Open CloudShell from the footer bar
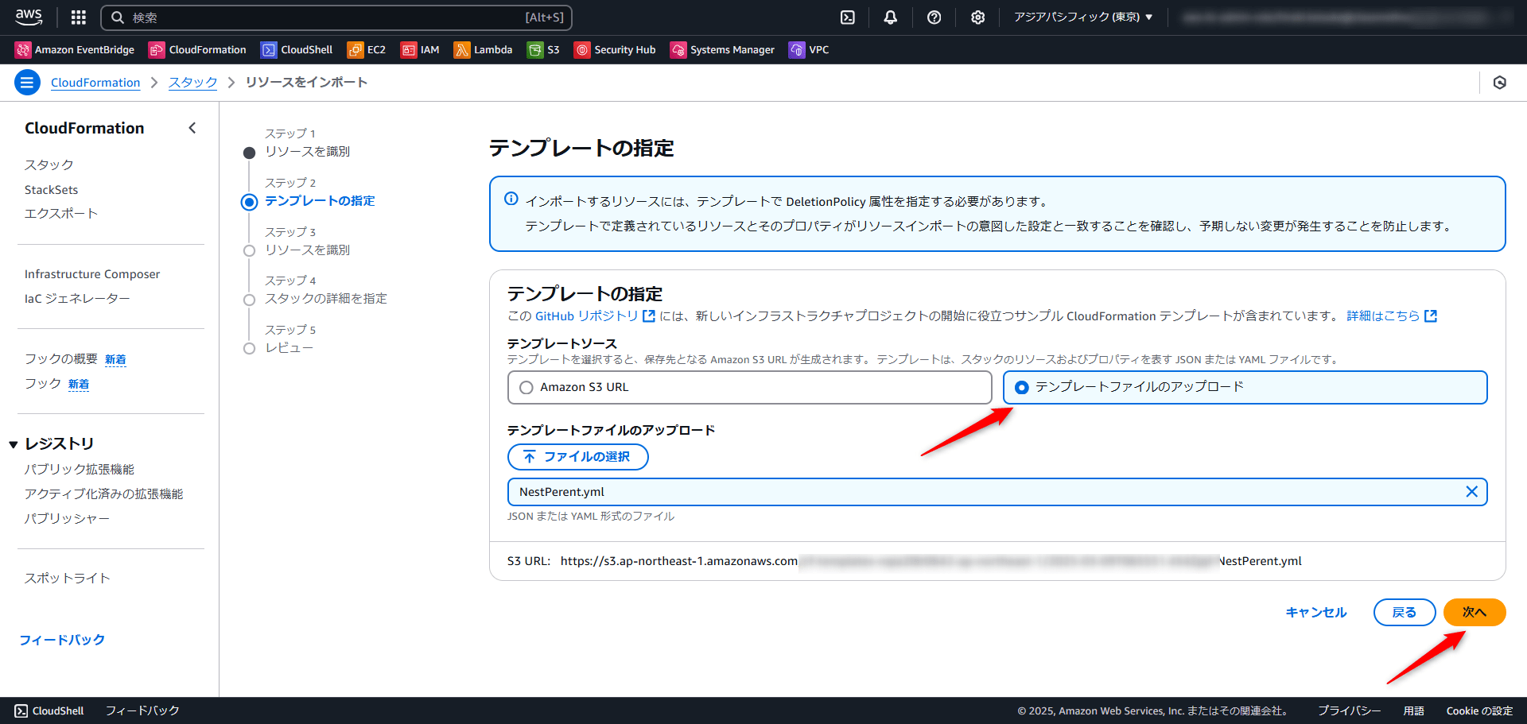 pyautogui.click(x=49, y=711)
